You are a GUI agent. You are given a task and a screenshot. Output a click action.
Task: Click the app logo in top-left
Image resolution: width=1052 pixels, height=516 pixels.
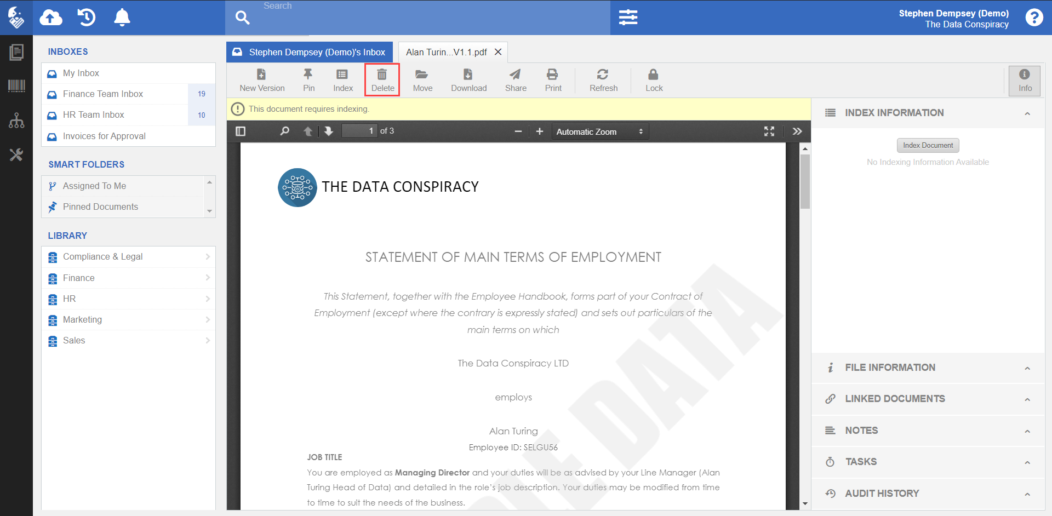[x=16, y=18]
